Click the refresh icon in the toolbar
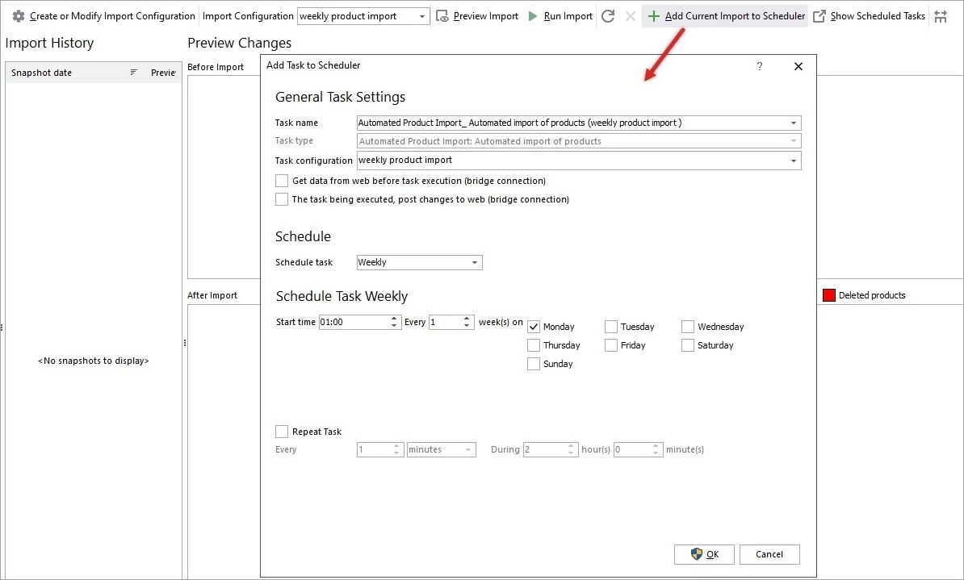 pyautogui.click(x=608, y=15)
